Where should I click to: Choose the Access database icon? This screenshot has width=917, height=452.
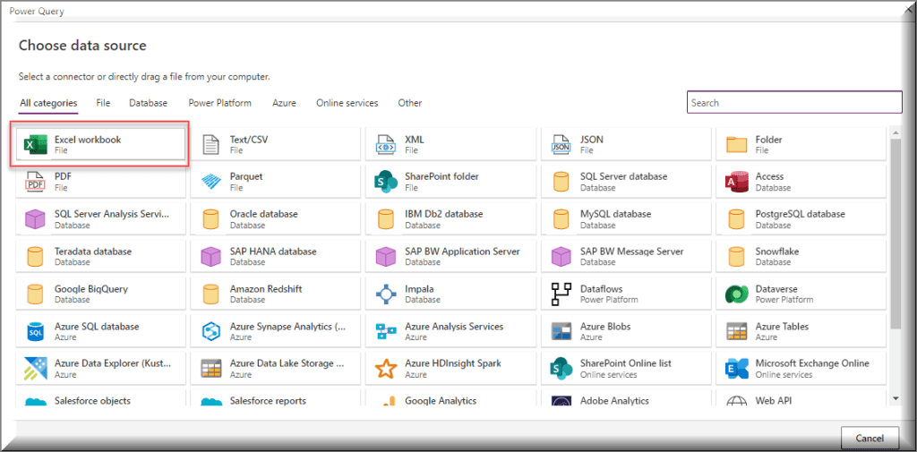737,182
